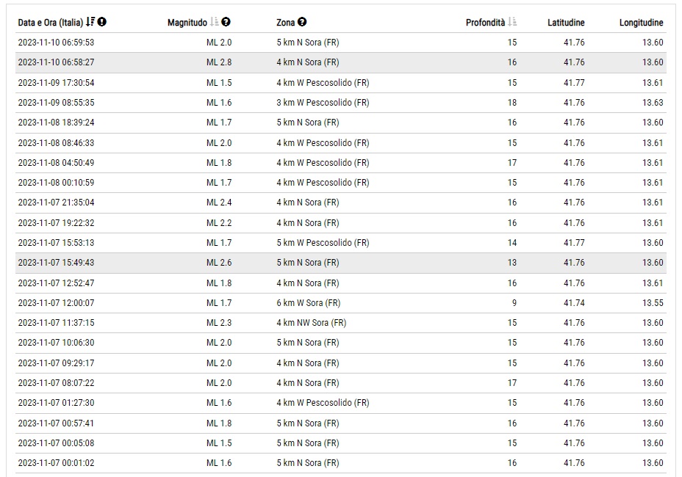
Task: Select the last row 2023-11-07 00:01:02
Action: [340, 463]
